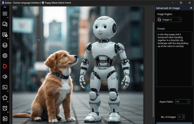Maximize the Braina window
This screenshot has height=124, width=194.
[181, 3]
